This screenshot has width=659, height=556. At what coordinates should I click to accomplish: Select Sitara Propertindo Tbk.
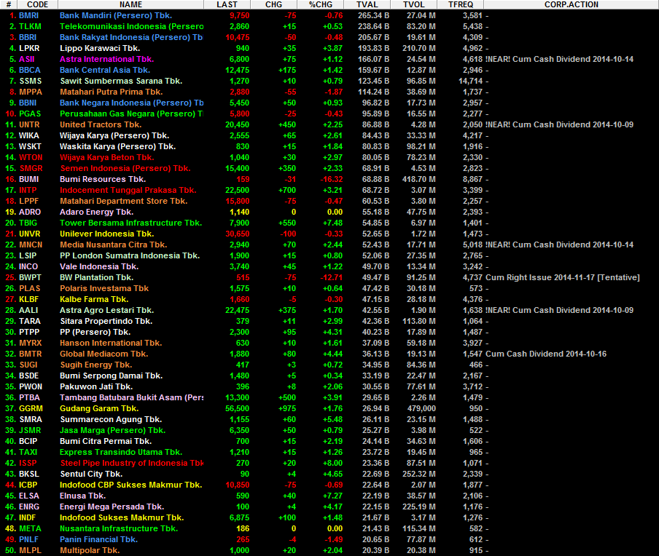coord(106,321)
